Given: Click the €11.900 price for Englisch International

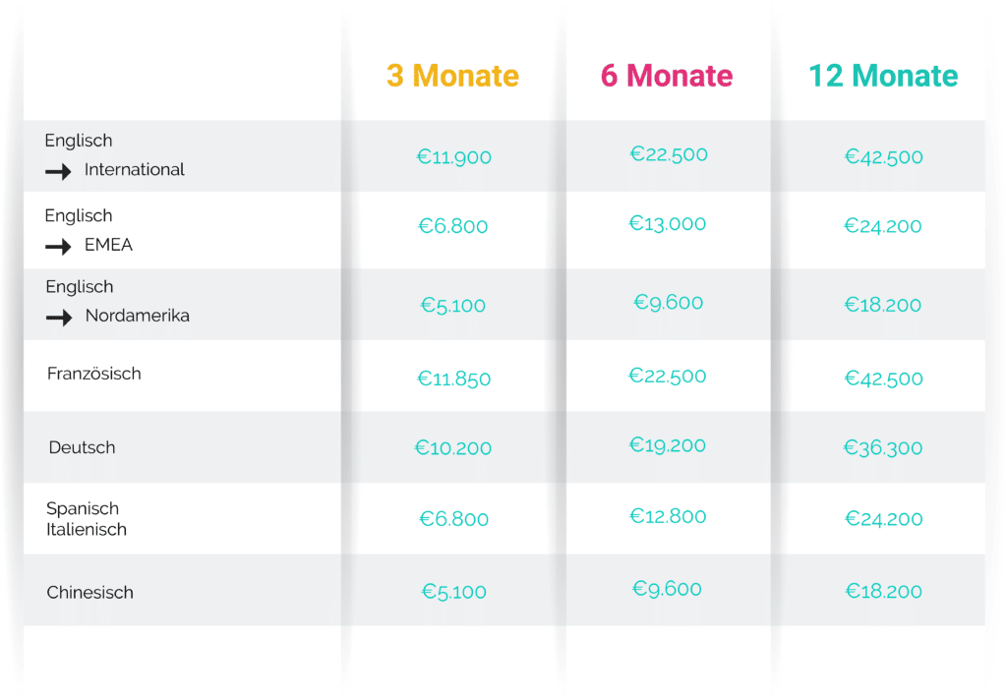Looking at the screenshot, I should pyautogui.click(x=454, y=157).
